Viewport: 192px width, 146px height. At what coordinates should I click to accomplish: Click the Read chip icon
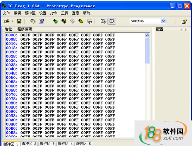click(55, 21)
